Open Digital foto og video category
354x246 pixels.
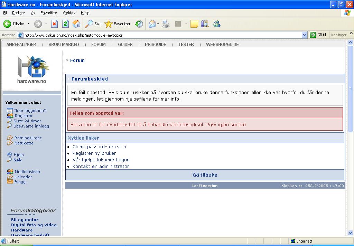(x=34, y=225)
